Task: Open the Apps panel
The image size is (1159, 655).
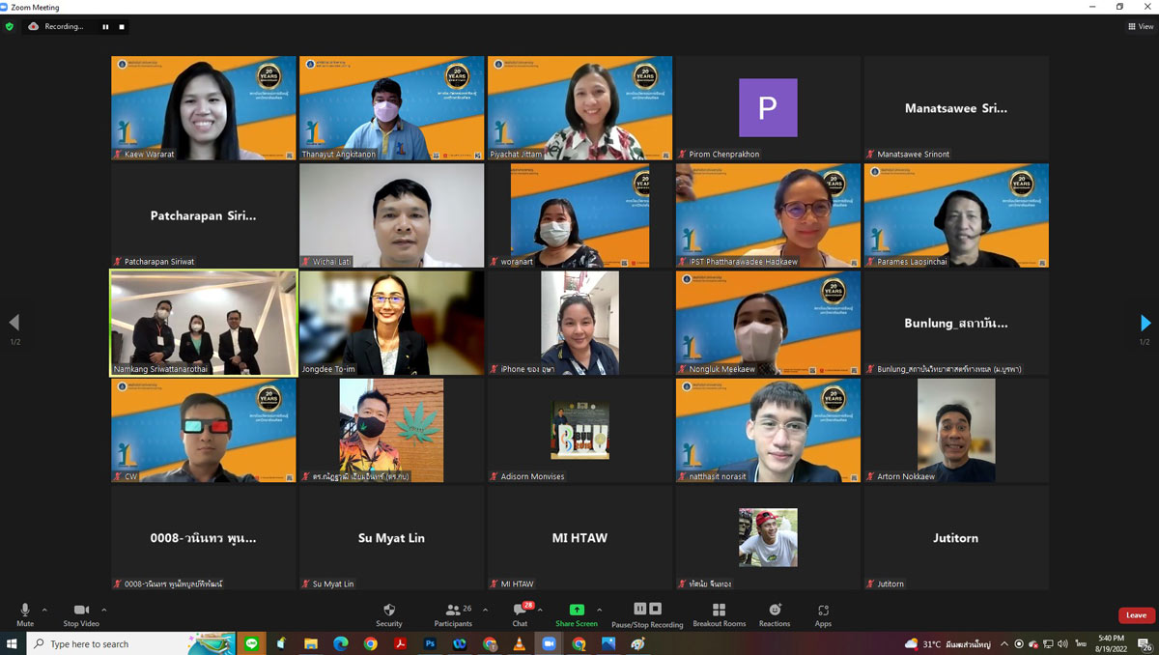Action: 823,614
